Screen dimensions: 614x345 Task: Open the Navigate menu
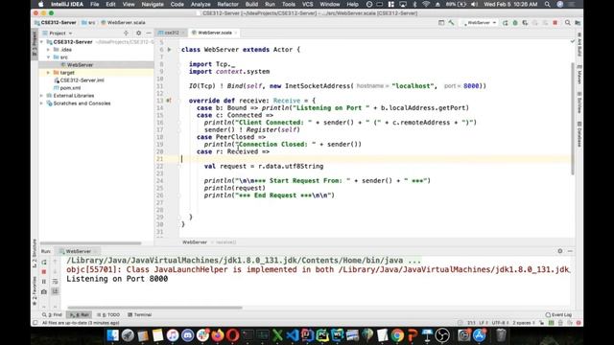(x=153, y=4)
